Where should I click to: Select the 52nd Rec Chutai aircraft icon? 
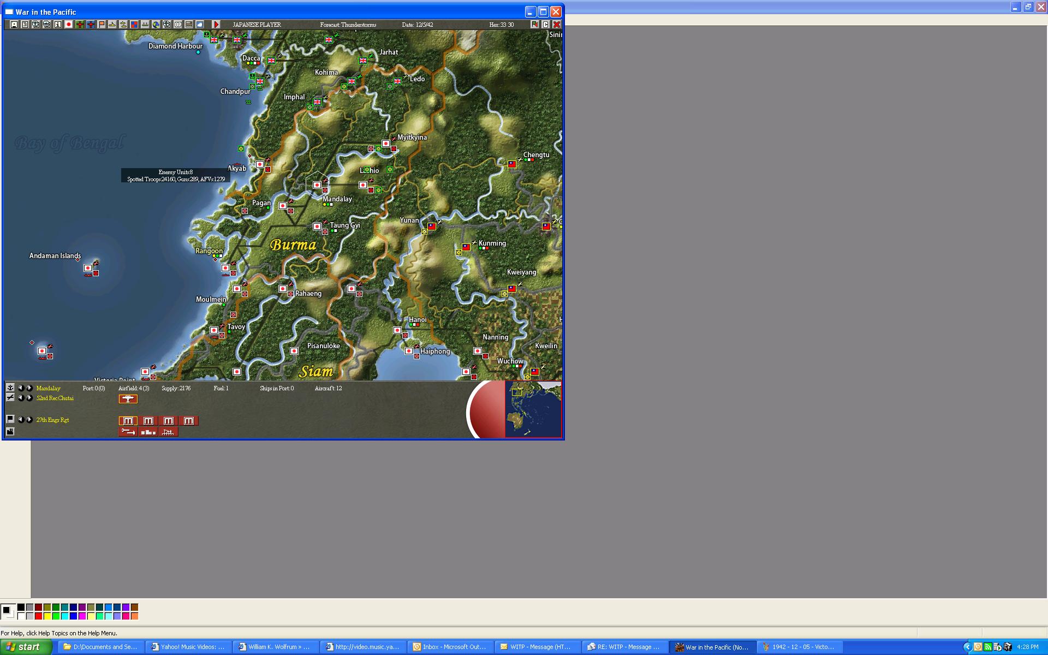tap(128, 399)
